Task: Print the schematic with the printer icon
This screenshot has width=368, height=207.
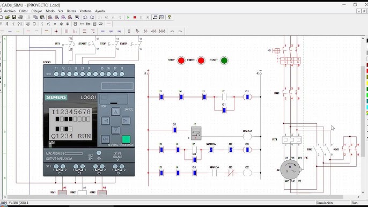Action: 20,17
